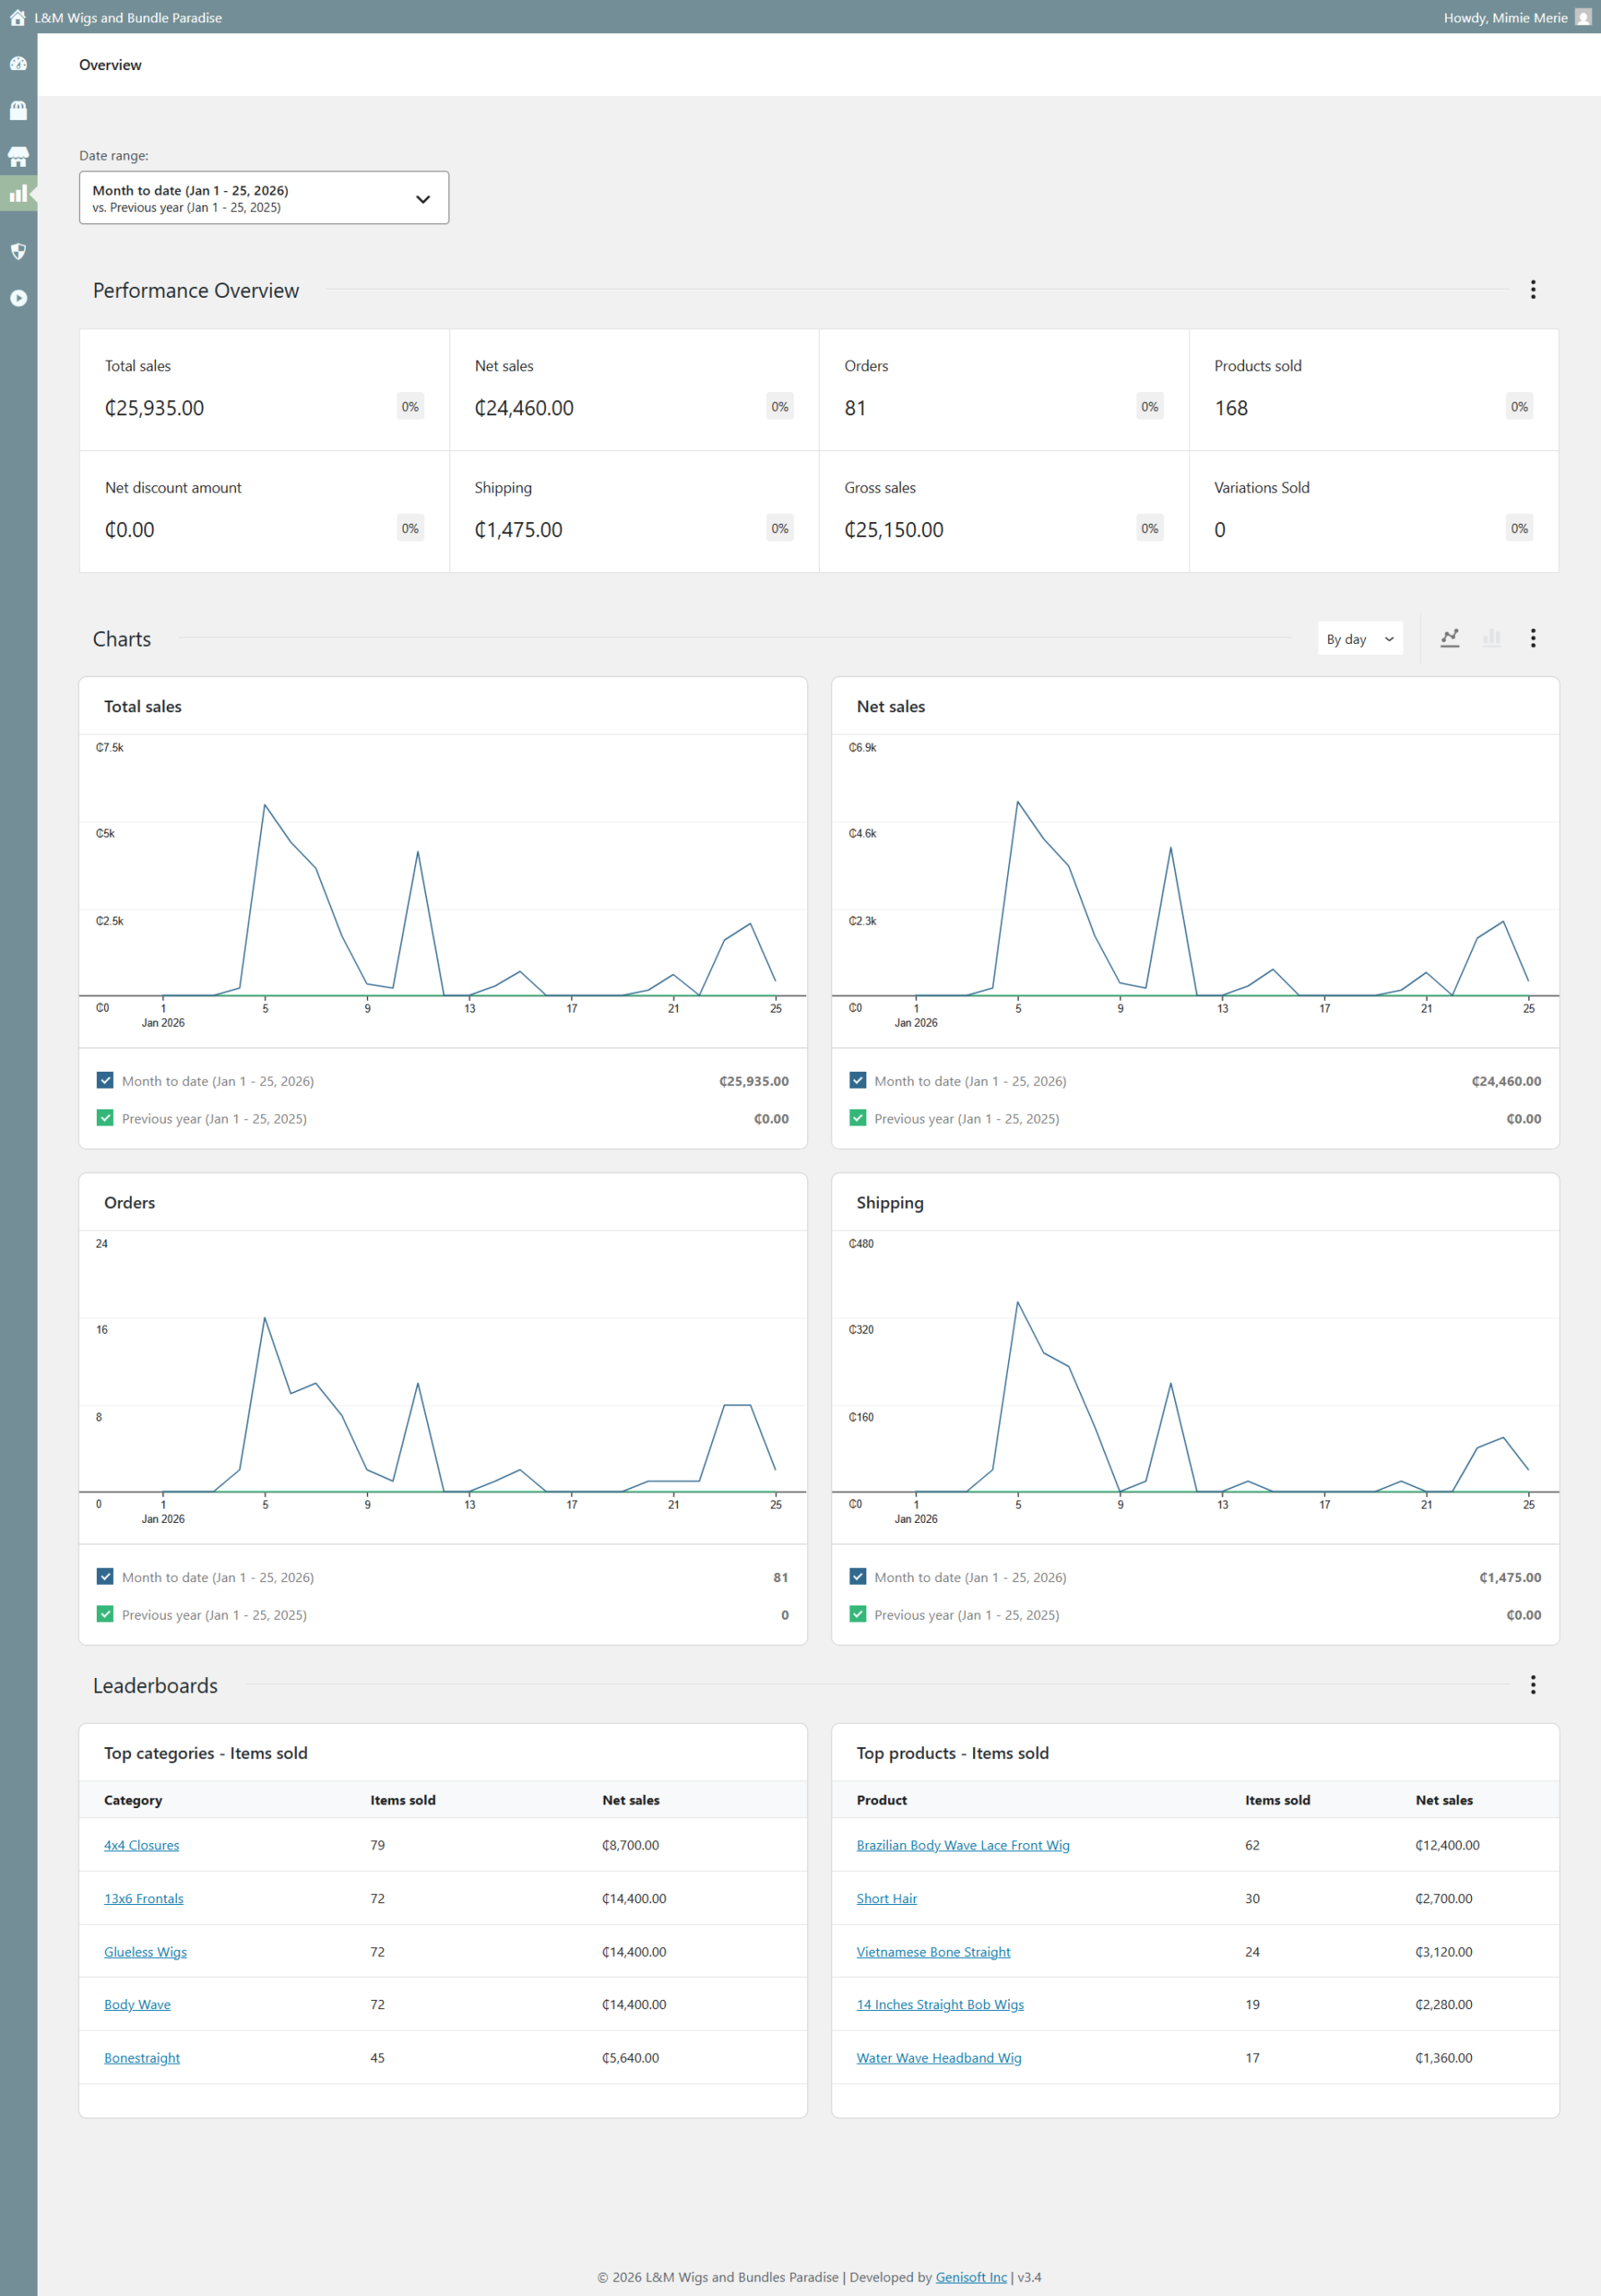1601x2296 pixels.
Task: Open Performance Overview three-dot options menu
Action: click(x=1532, y=290)
